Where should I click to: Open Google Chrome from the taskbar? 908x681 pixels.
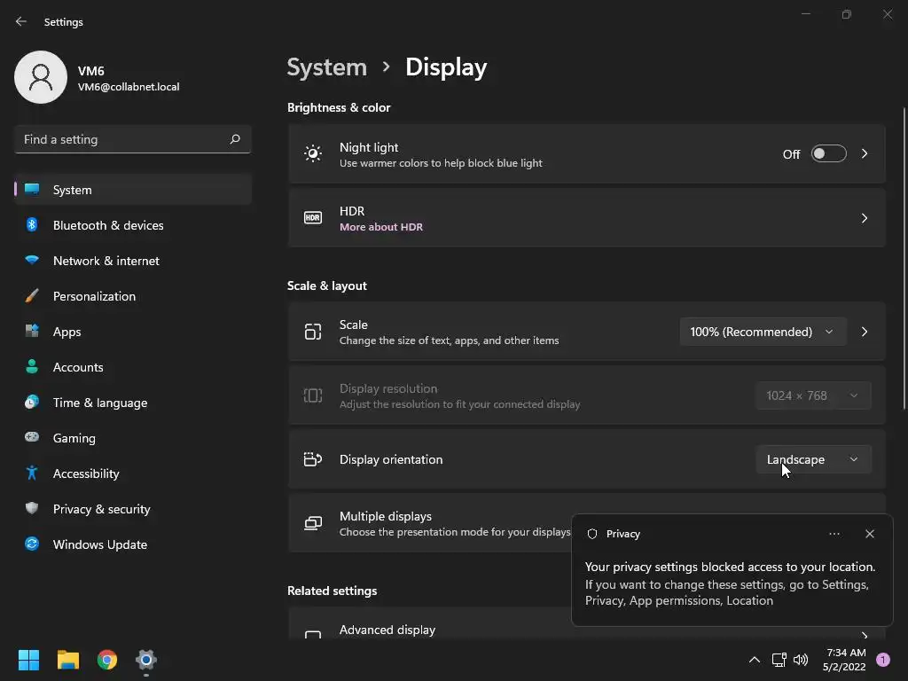(107, 660)
